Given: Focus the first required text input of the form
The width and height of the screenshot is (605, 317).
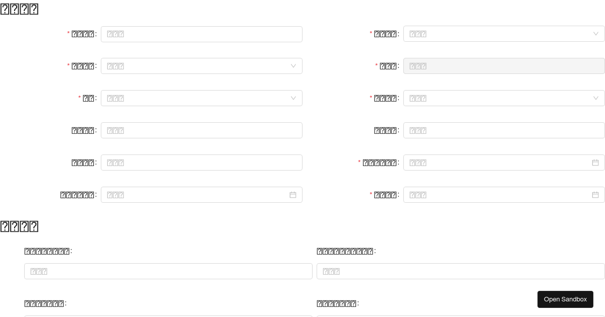Looking at the screenshot, I should (202, 34).
